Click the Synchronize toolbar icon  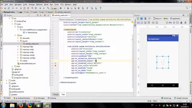point(9,8)
